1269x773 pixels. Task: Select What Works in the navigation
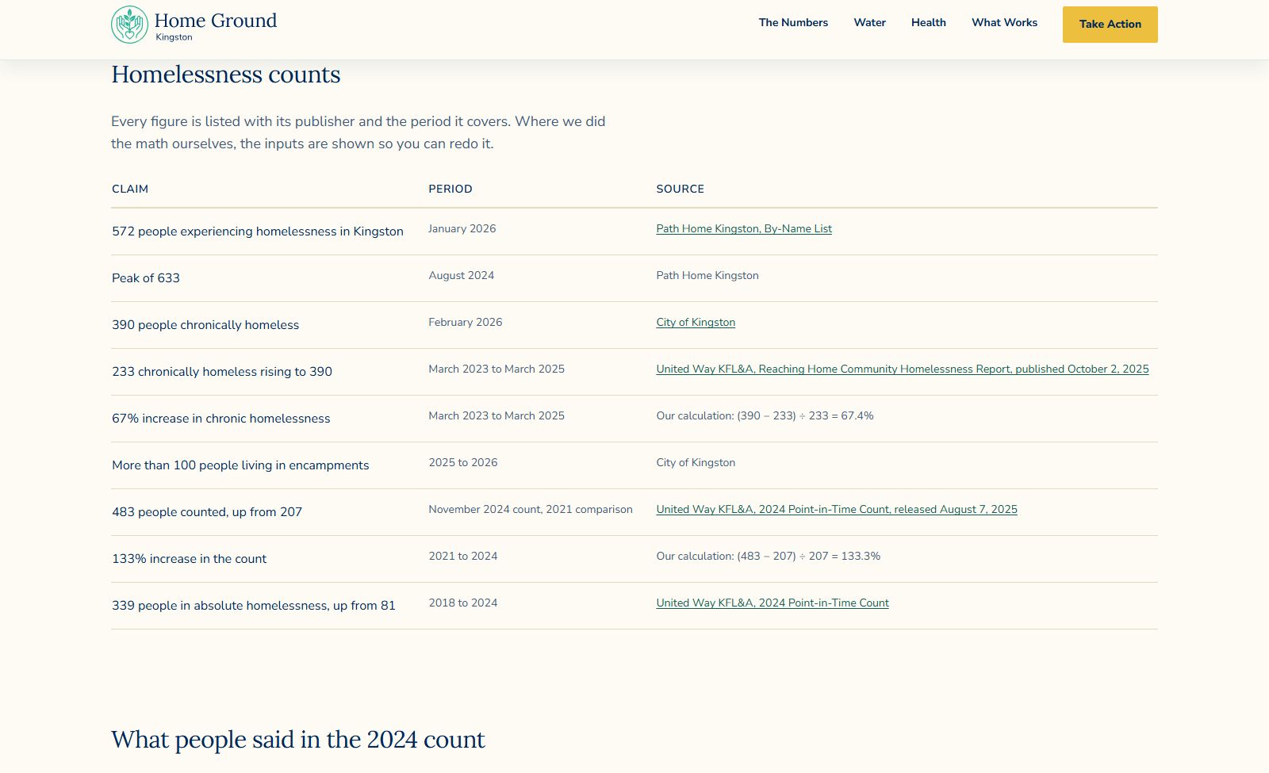click(x=1004, y=23)
